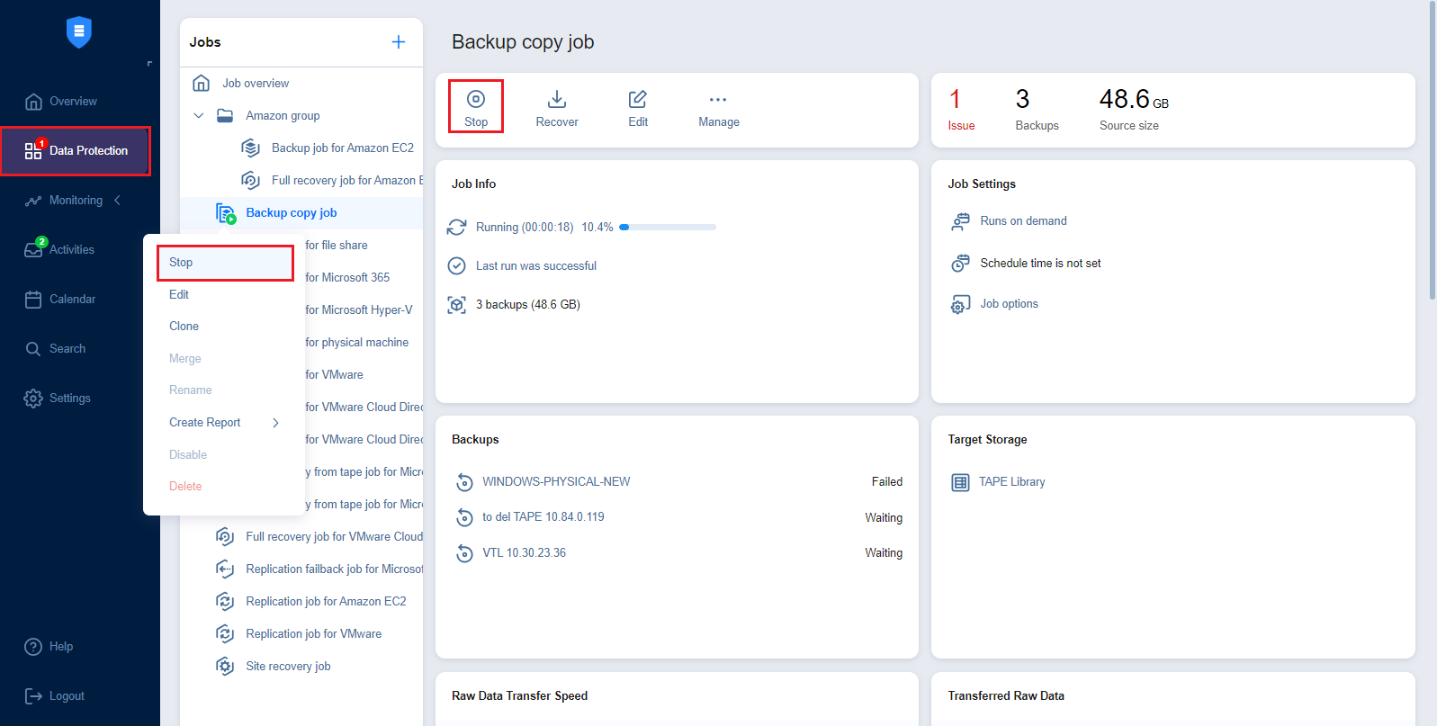
Task: Open the WINDOWS-PHYSICAL-NEW backup entry
Action: click(x=556, y=482)
